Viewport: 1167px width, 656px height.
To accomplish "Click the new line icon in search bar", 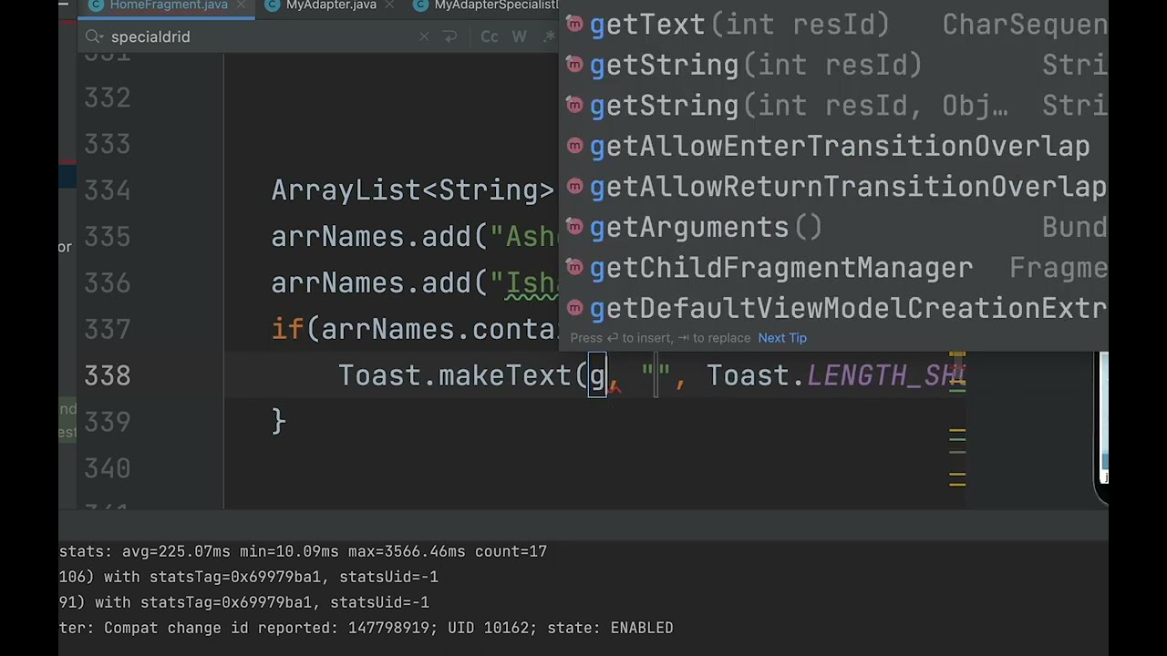I will (x=449, y=36).
